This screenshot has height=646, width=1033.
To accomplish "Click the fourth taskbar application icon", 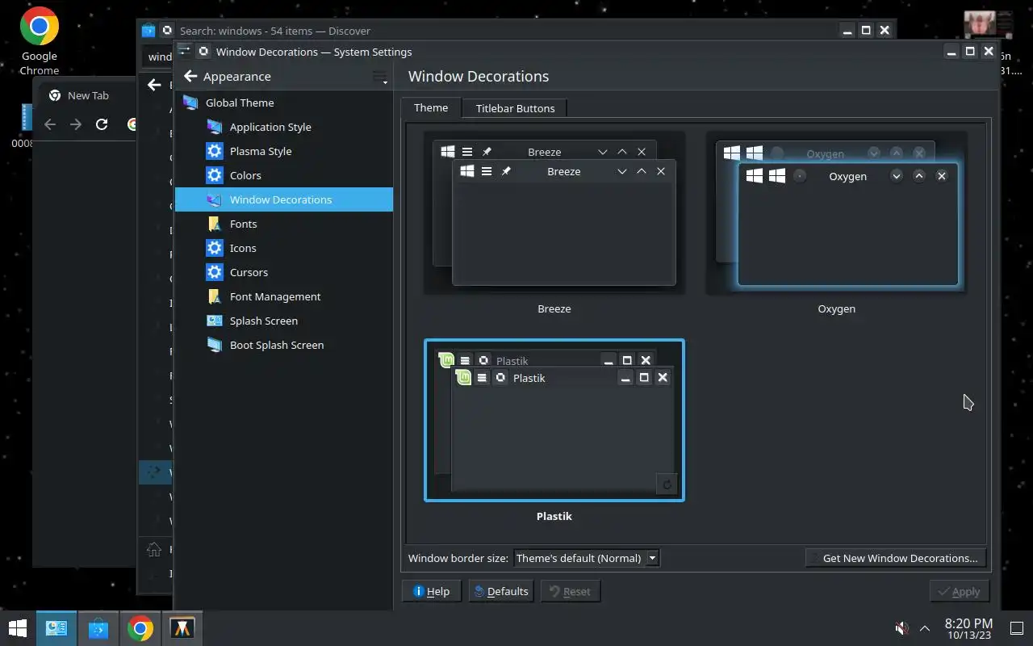I will point(182,628).
